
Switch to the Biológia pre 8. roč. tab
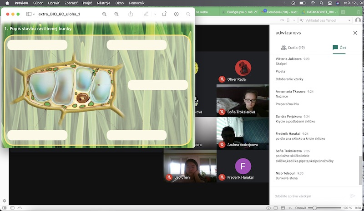pyautogui.click(x=240, y=12)
